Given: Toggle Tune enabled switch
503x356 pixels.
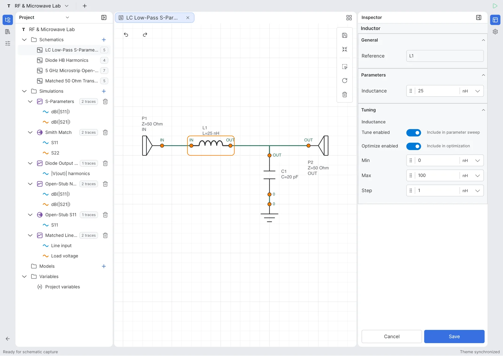Looking at the screenshot, I should point(413,133).
